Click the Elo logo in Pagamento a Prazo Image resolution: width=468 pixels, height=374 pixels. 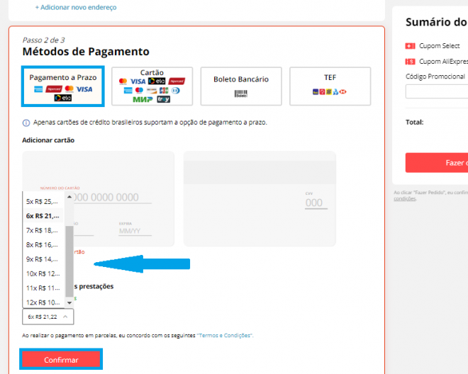(x=62, y=98)
